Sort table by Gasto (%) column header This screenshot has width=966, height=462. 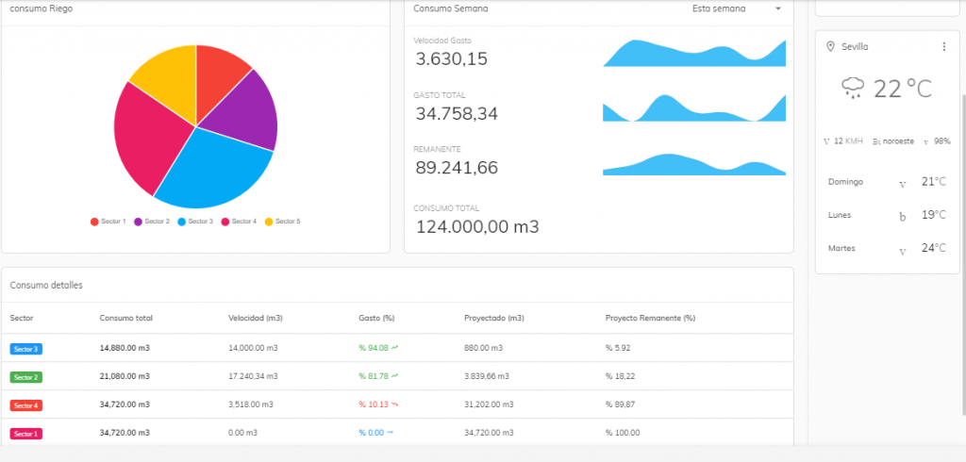pos(376,318)
